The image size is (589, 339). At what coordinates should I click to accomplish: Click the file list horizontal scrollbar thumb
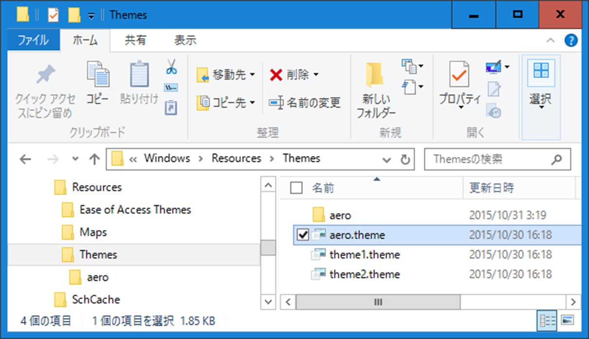tap(378, 302)
